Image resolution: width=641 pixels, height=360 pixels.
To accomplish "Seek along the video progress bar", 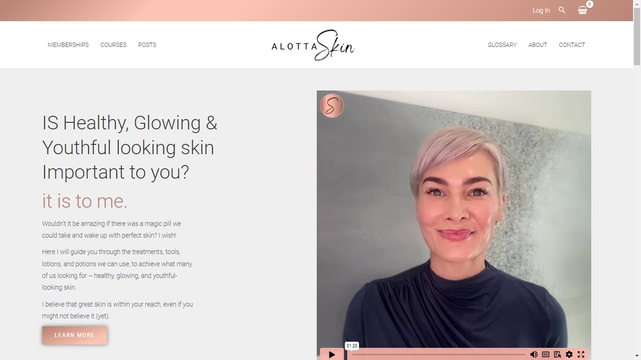I will tap(438, 354).
